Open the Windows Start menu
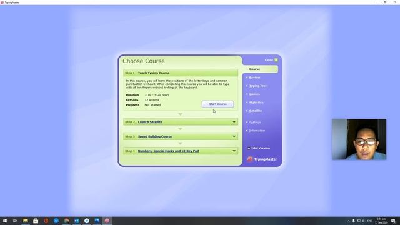Viewport: 400px width, 225px height. [5, 221]
